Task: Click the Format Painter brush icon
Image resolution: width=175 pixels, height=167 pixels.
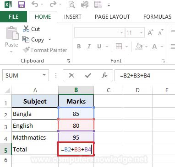Action: click(26, 50)
